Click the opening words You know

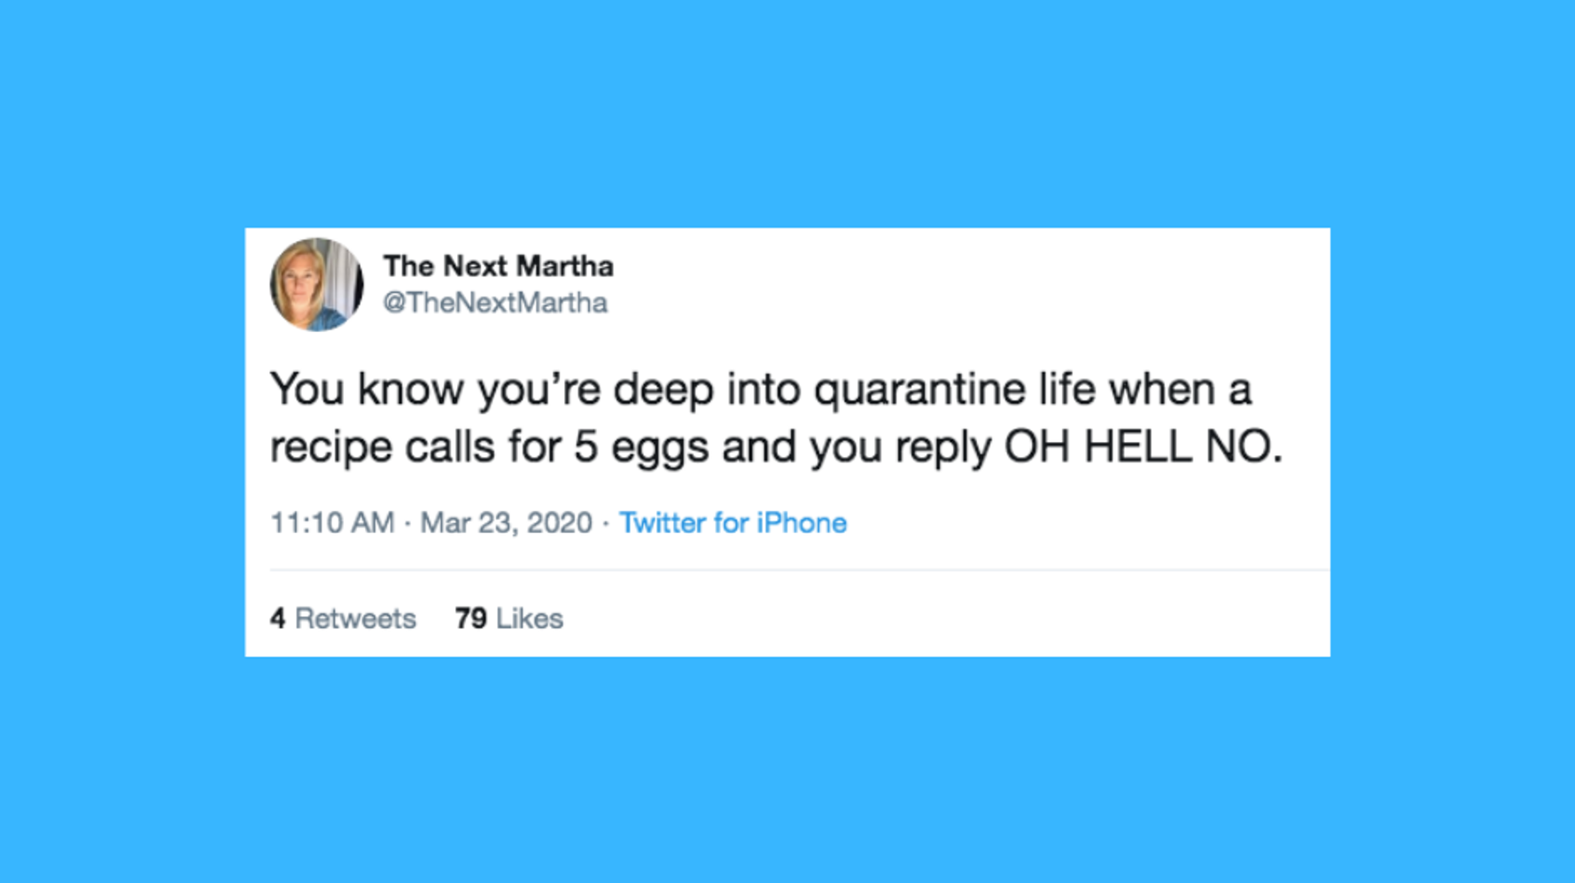point(366,390)
